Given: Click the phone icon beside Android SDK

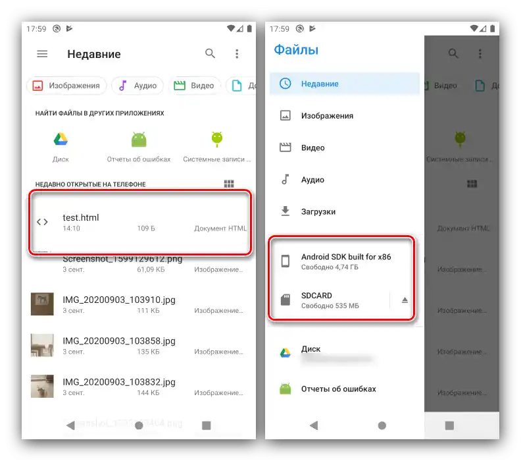Looking at the screenshot, I should pyautogui.click(x=285, y=261).
